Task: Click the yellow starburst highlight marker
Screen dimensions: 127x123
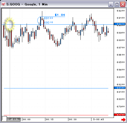Action: [x=10, y=24]
